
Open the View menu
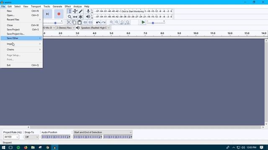pos(26,7)
